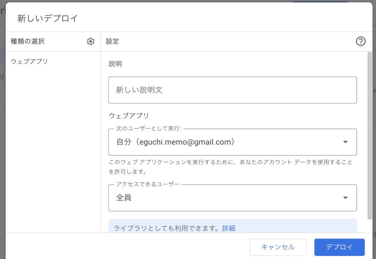Click the settings panel vertical scrollbar
Image resolution: width=376 pixels, height=259 pixels.
pyautogui.click(x=369, y=136)
